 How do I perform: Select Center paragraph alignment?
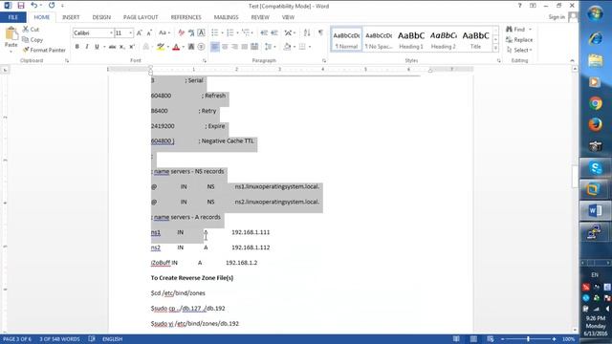(x=225, y=47)
